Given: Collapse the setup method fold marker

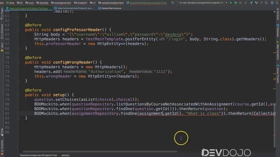Looking at the screenshot, I should click(x=18, y=95).
